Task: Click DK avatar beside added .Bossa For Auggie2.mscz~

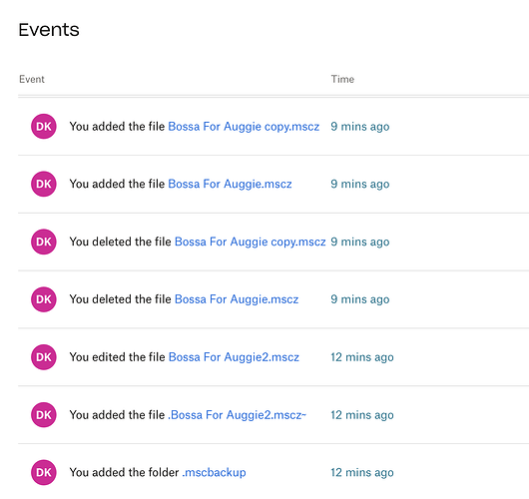Action: click(44, 415)
